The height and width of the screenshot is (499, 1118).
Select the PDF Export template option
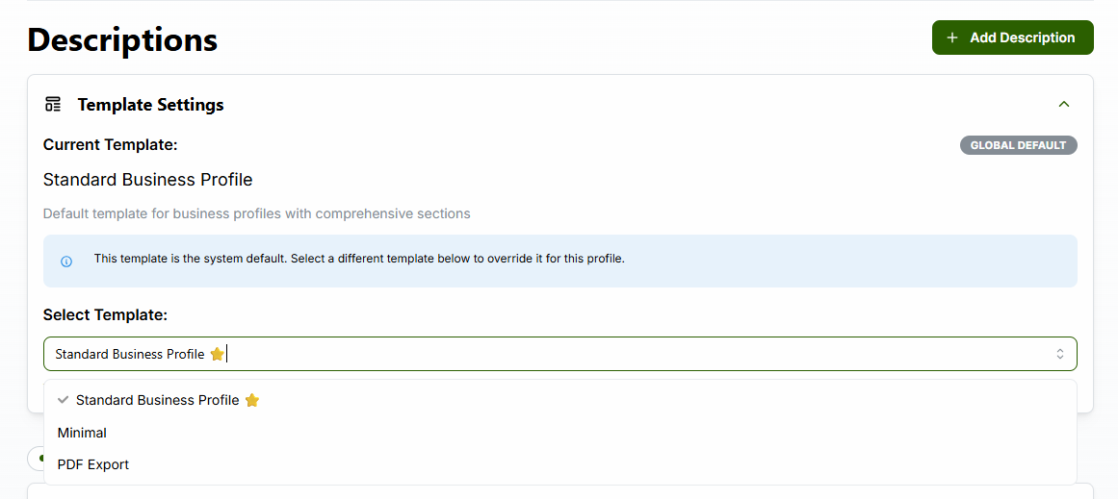[93, 464]
